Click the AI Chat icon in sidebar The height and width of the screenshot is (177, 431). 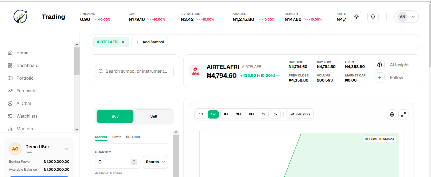pyautogui.click(x=10, y=103)
